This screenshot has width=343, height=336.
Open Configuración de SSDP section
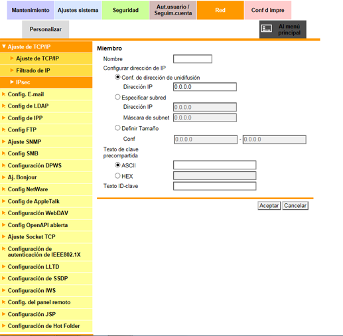click(x=46, y=278)
